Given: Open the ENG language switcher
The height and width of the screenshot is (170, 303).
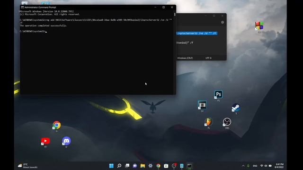Looking at the screenshot, I should point(255,166).
